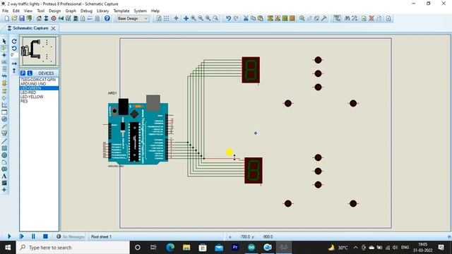Open the blue Help question mark
Image resolution: width=452 pixels, height=254 pixels.
[x=107, y=18]
